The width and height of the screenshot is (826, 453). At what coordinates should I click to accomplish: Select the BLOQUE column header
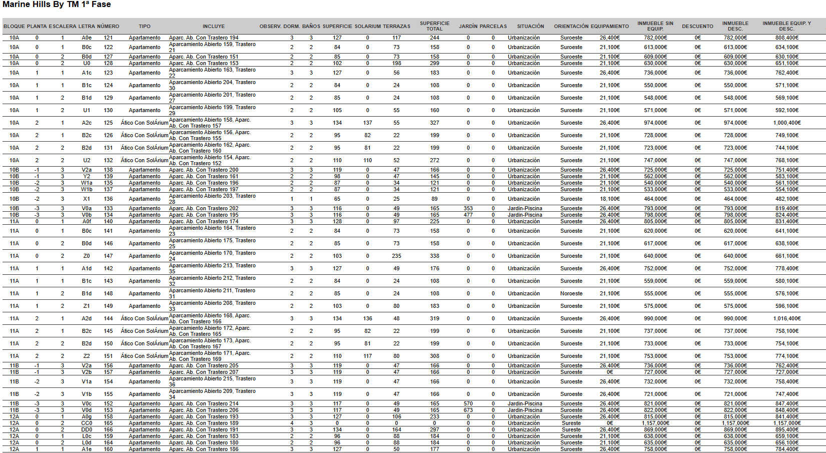pos(14,27)
